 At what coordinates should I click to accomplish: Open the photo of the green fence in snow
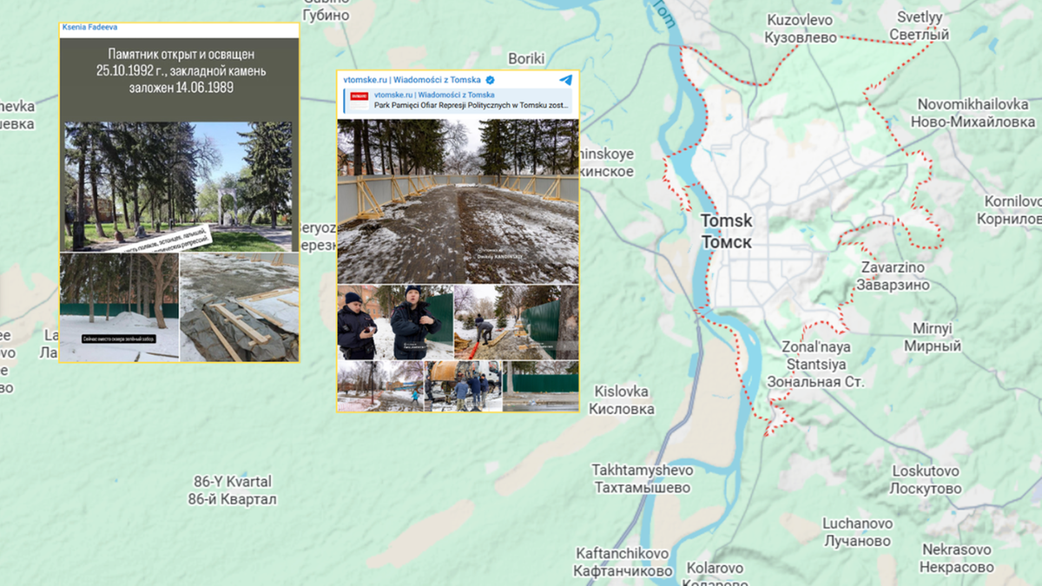pos(120,307)
